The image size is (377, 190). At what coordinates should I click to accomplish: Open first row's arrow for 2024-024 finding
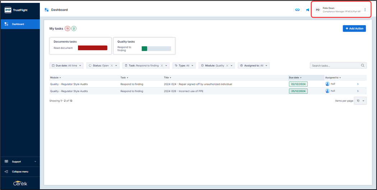[358, 84]
